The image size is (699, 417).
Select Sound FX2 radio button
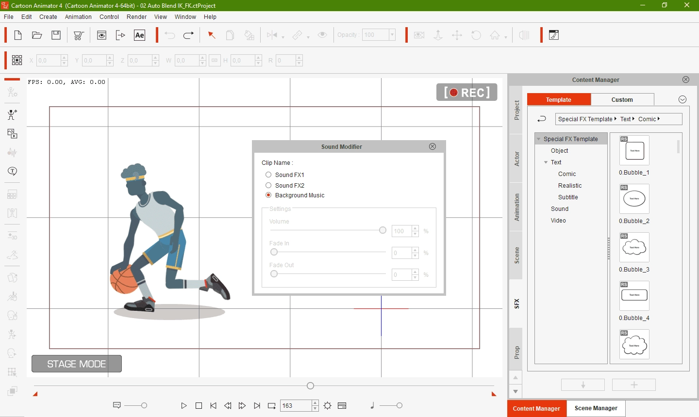point(268,185)
